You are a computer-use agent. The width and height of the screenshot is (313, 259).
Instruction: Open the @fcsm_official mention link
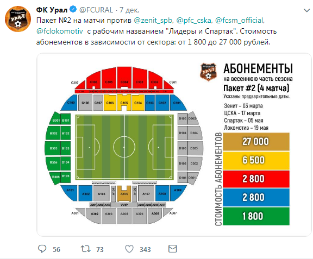[239, 21]
